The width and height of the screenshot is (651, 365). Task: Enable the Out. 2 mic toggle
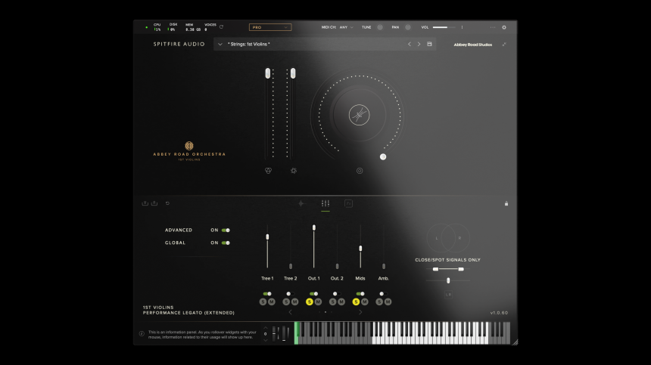coord(337,294)
